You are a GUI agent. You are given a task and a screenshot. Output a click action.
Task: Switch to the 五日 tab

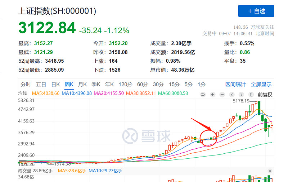pyautogui.click(x=41, y=85)
